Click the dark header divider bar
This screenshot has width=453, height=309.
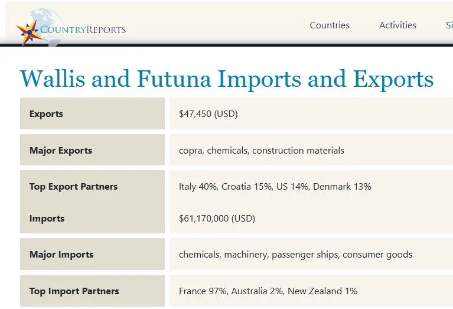(x=227, y=45)
